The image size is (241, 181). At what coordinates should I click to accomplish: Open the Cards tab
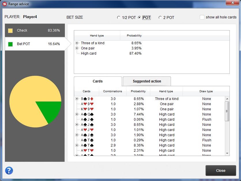point(98,81)
